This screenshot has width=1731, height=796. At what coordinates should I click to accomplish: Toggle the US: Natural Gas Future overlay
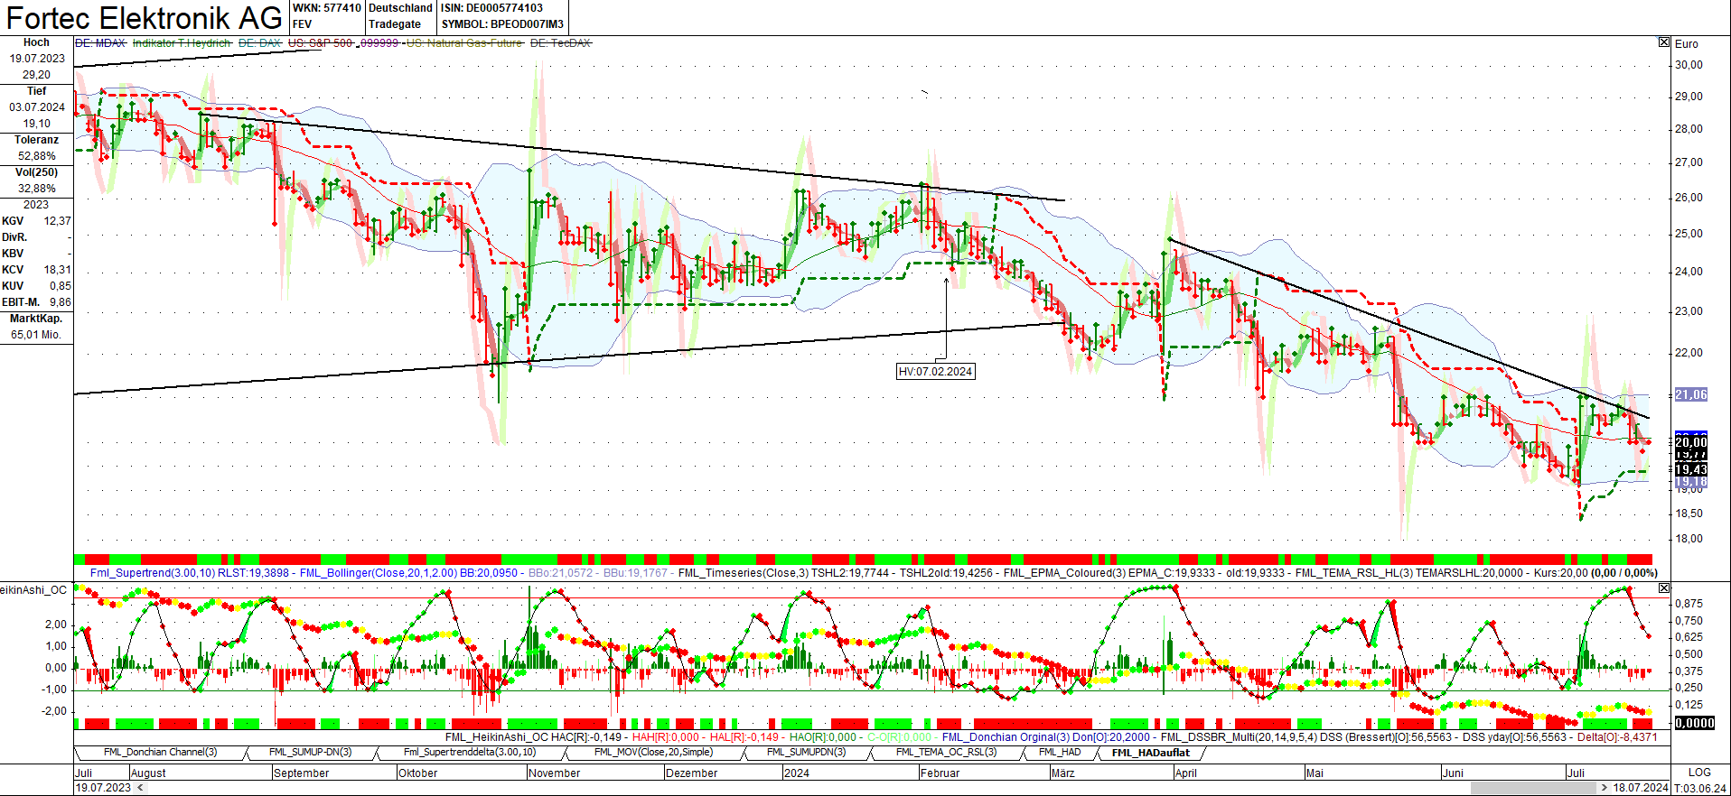click(x=463, y=43)
